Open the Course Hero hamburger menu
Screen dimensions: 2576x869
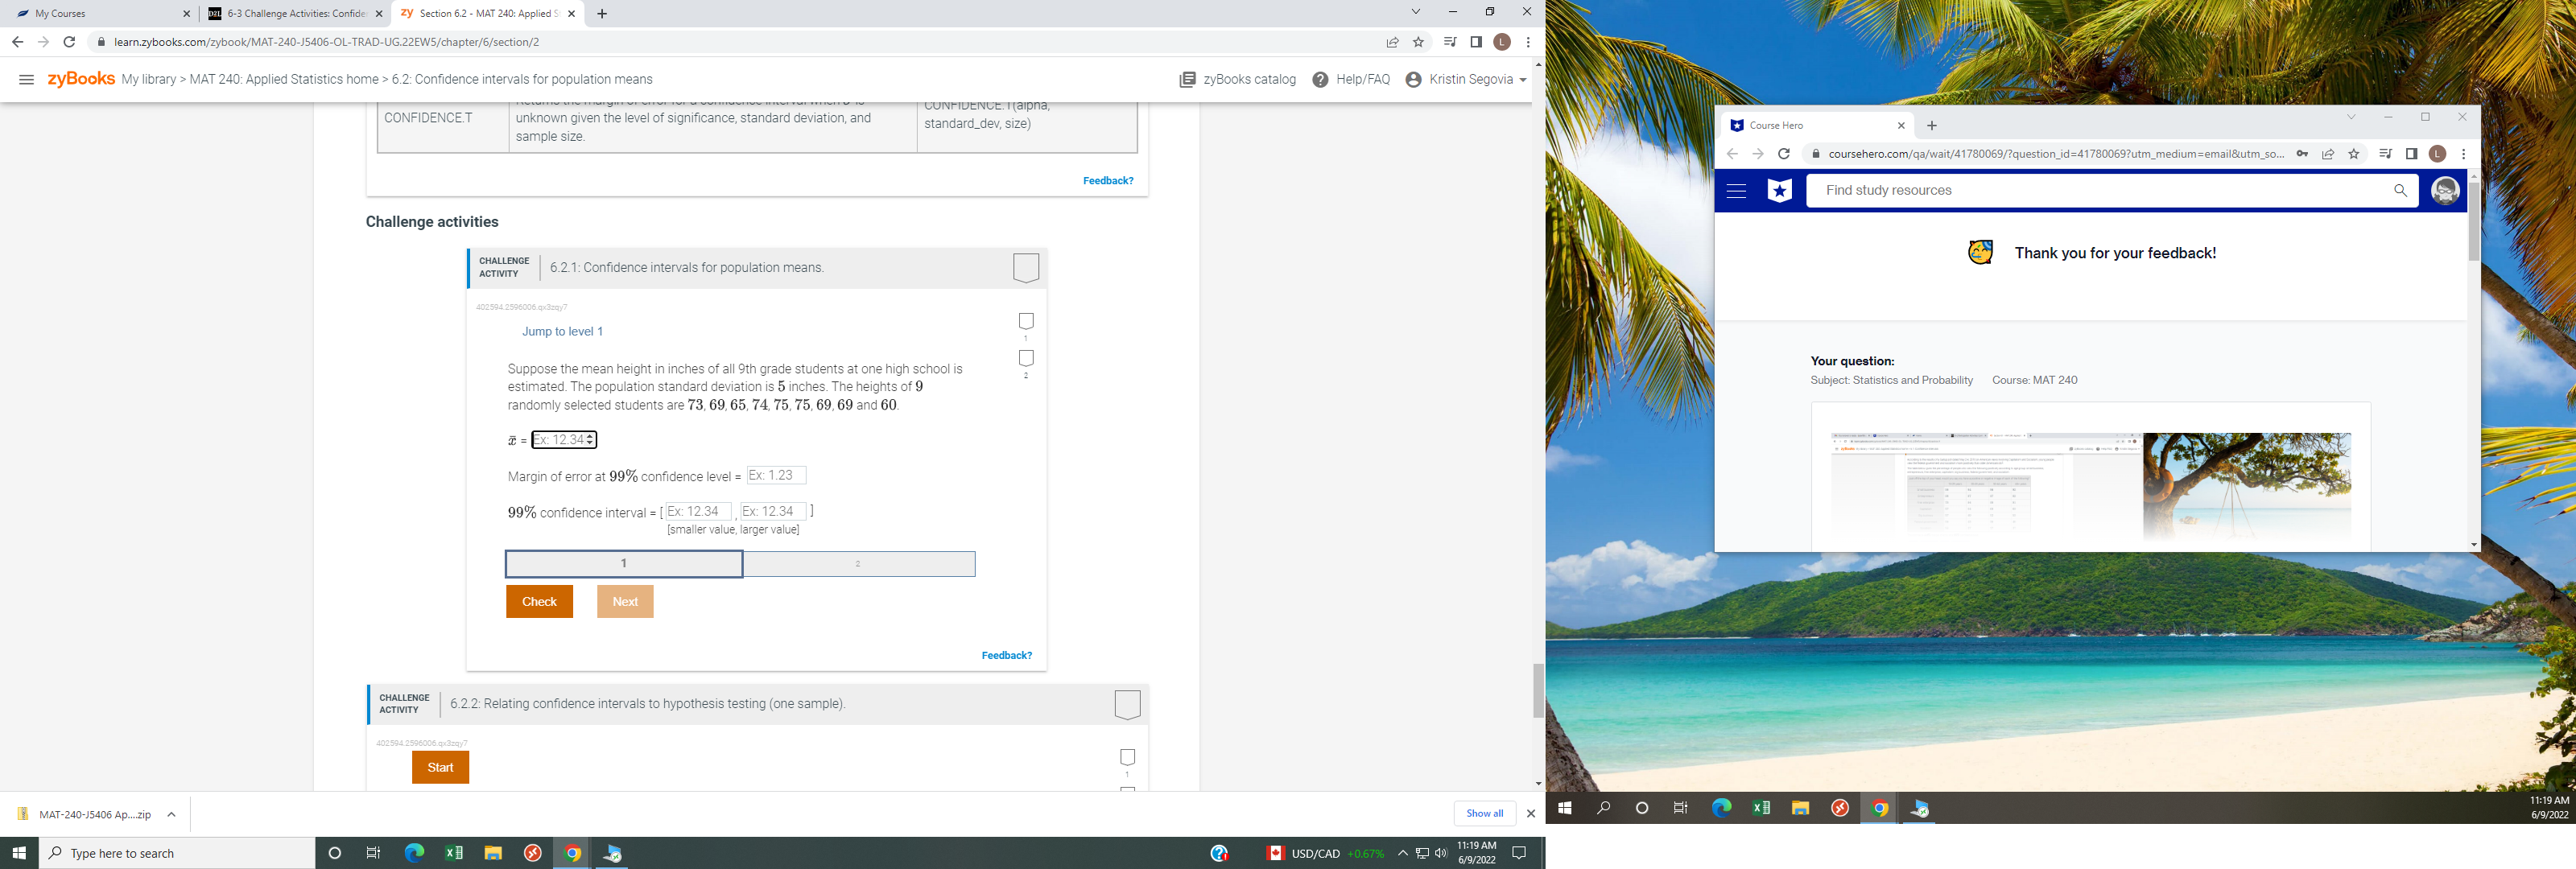click(1737, 190)
